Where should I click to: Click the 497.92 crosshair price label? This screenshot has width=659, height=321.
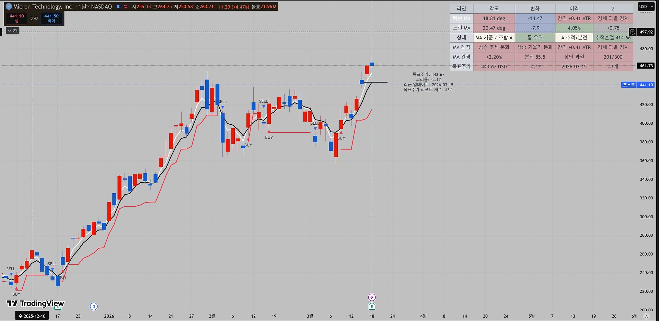click(646, 32)
